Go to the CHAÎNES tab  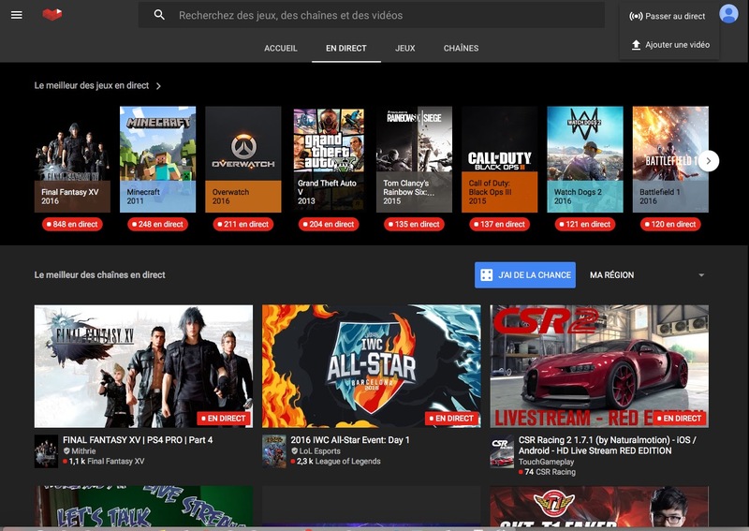[461, 49]
